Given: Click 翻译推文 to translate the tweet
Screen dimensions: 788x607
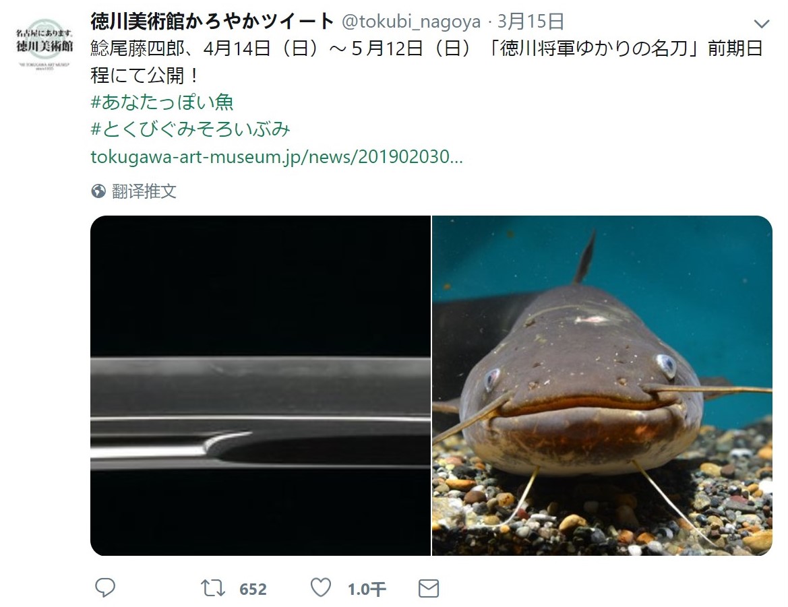Looking at the screenshot, I should (144, 191).
